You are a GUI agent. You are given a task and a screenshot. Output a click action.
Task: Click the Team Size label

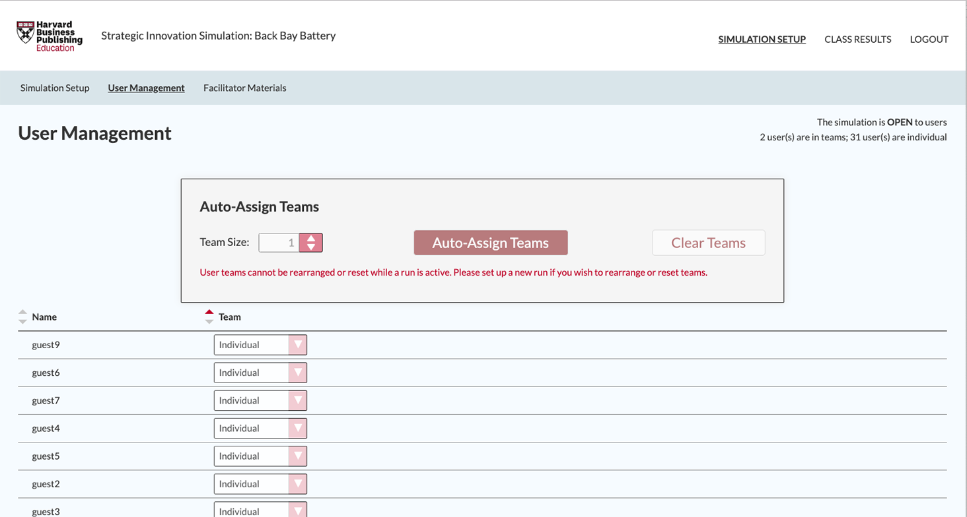click(x=225, y=242)
